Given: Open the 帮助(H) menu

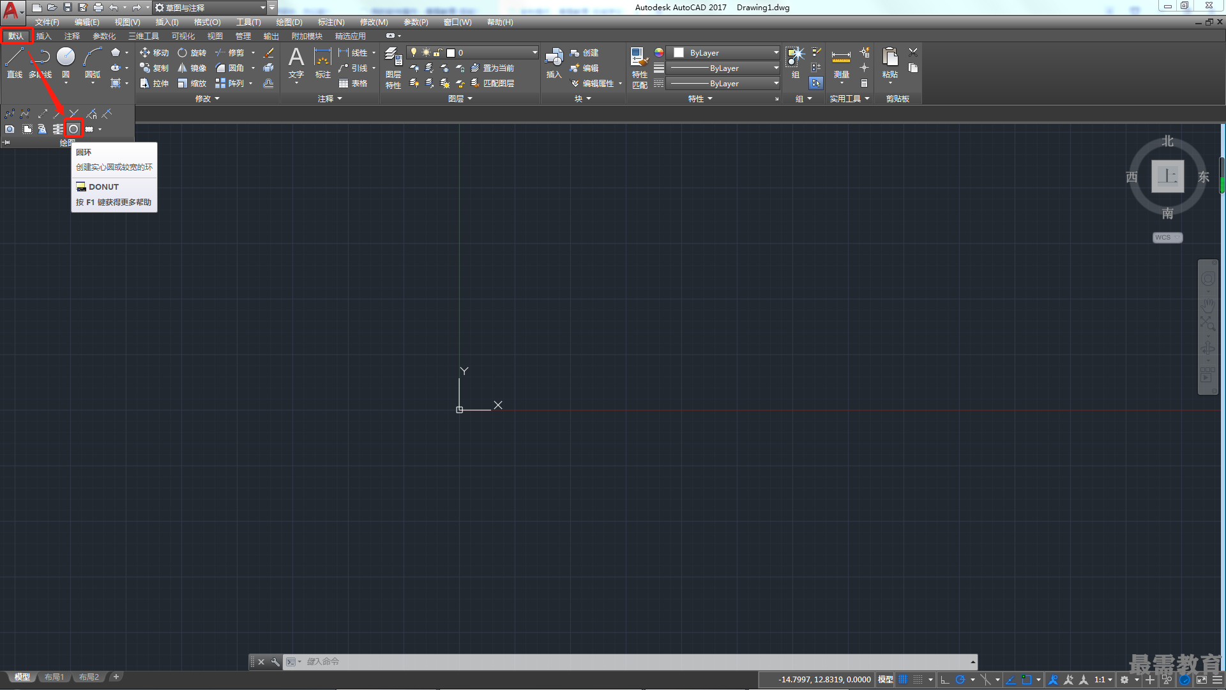Looking at the screenshot, I should tap(500, 22).
